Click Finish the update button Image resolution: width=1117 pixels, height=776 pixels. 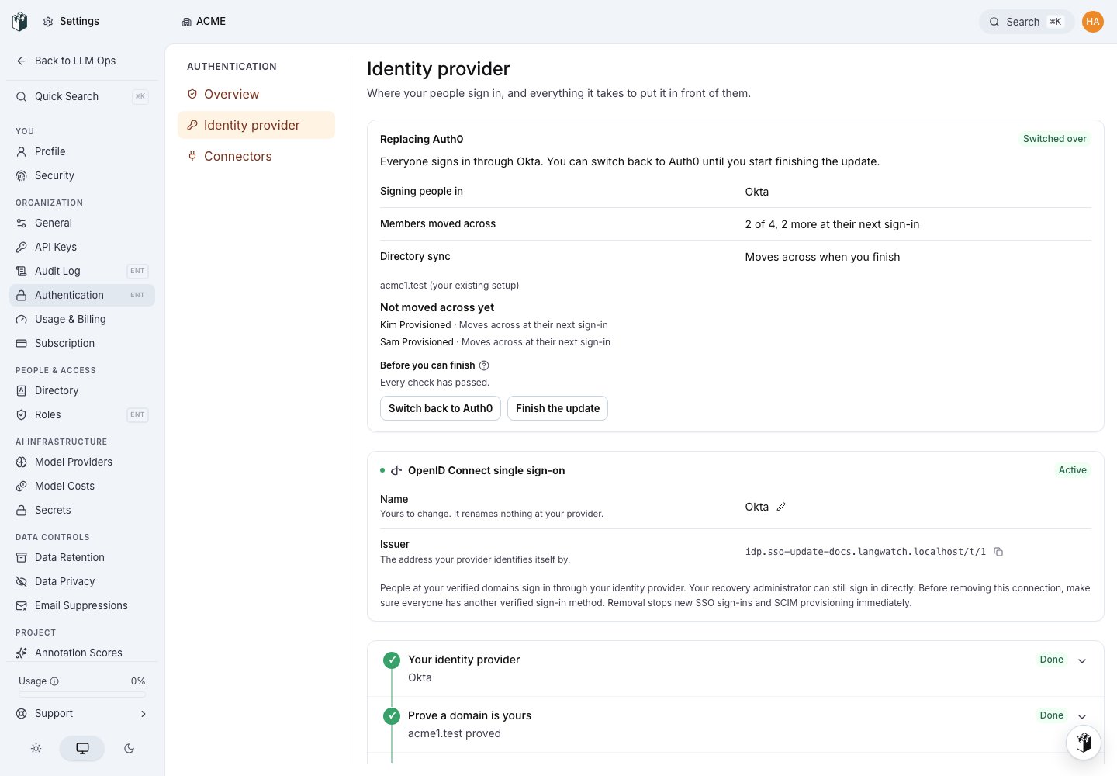[558, 408]
